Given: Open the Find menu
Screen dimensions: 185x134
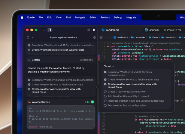Looking at the screenshot, I should click(68, 17).
